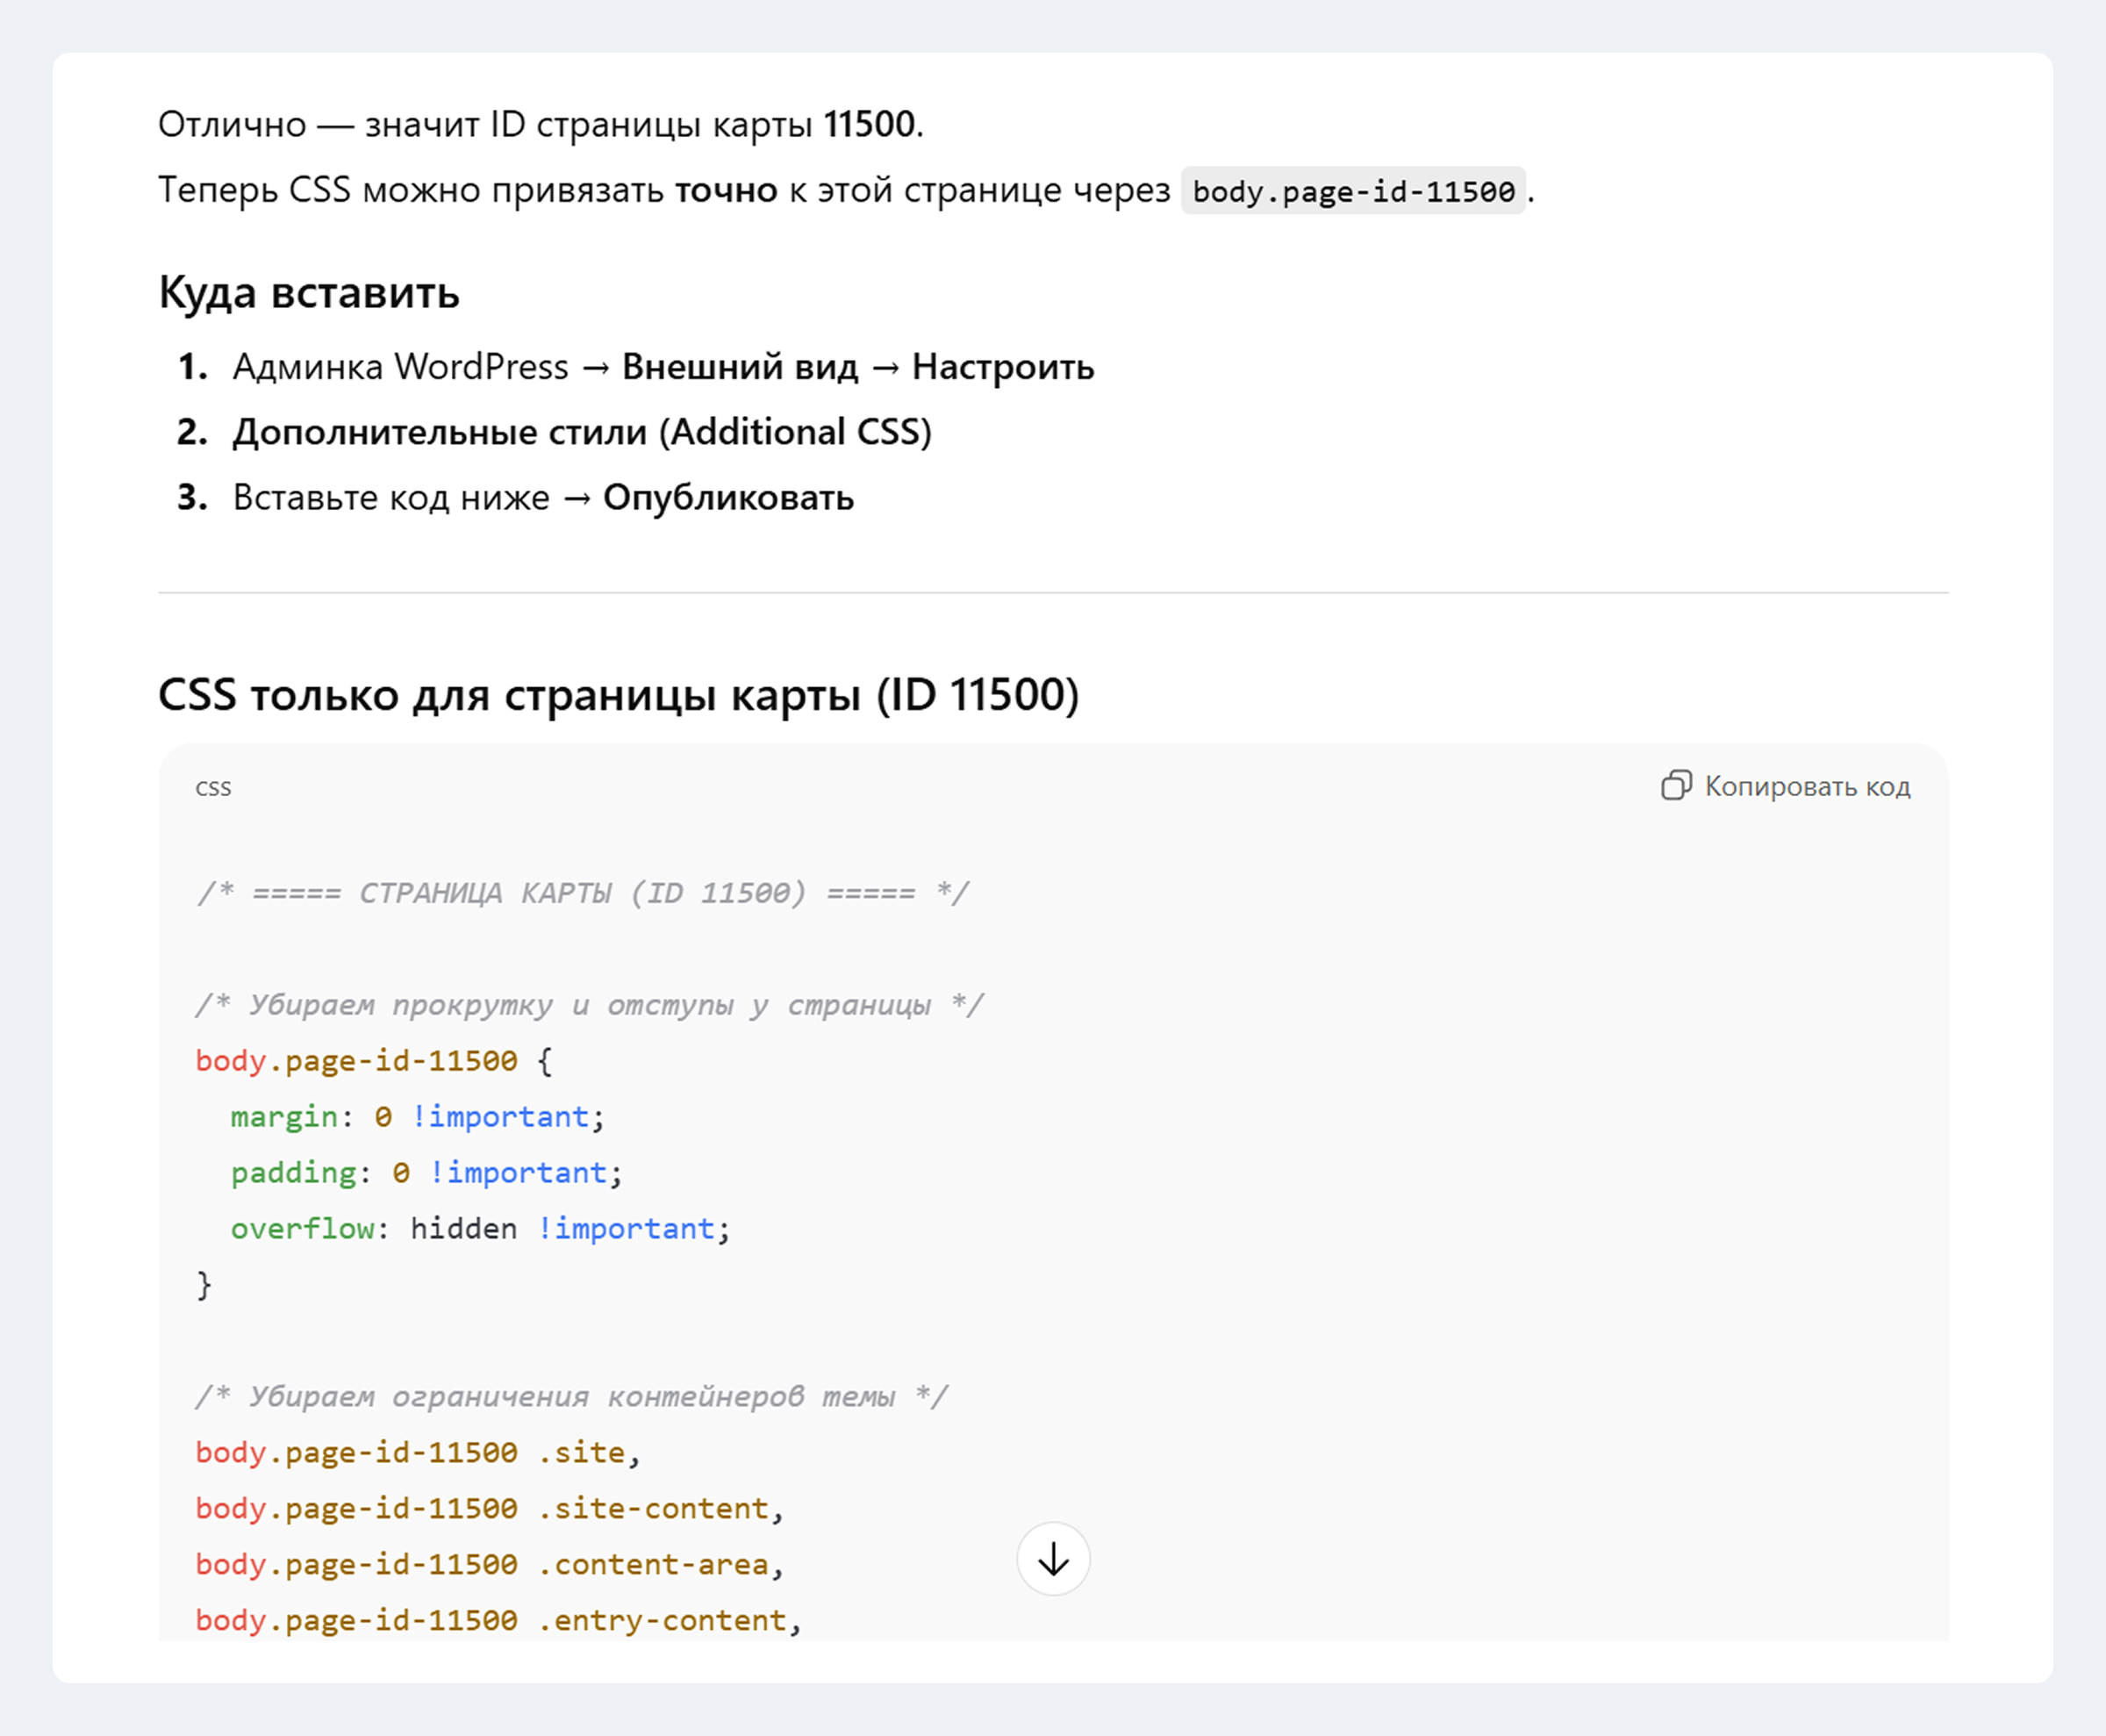Click the '.site-content' selector line
This screenshot has width=2106, height=1736.
coord(489,1508)
